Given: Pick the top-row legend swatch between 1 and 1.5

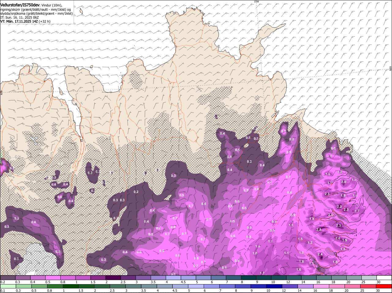Looking at the screenshot, I should (83, 278).
